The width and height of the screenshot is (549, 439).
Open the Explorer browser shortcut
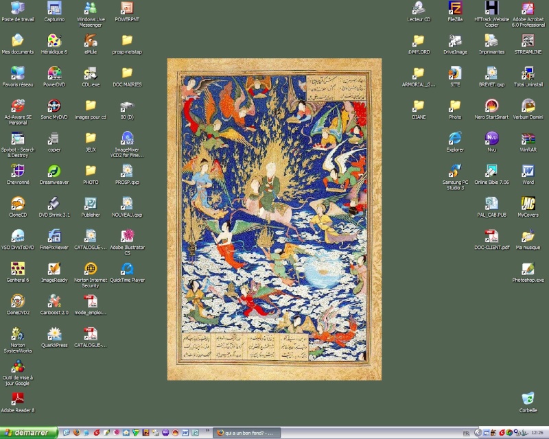455,141
